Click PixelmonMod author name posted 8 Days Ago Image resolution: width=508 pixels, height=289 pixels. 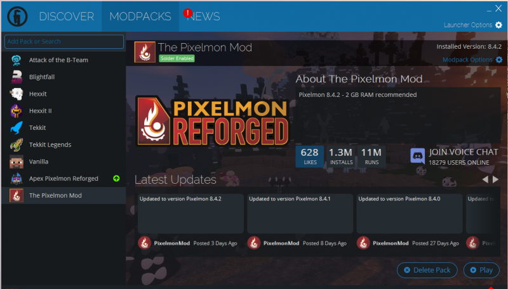281,243
